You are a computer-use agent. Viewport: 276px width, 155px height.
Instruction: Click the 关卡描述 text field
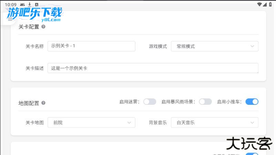(x=153, y=68)
